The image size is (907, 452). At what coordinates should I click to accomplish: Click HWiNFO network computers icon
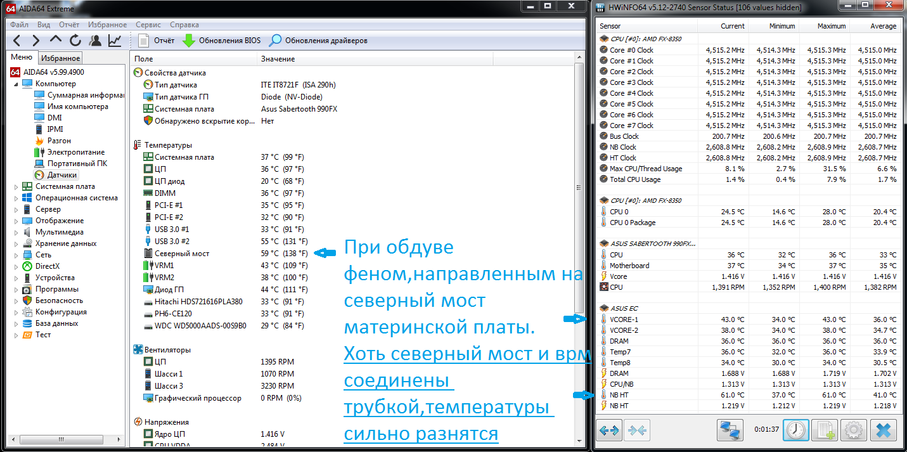(x=730, y=430)
